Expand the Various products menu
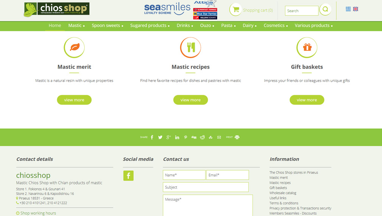 point(314,25)
